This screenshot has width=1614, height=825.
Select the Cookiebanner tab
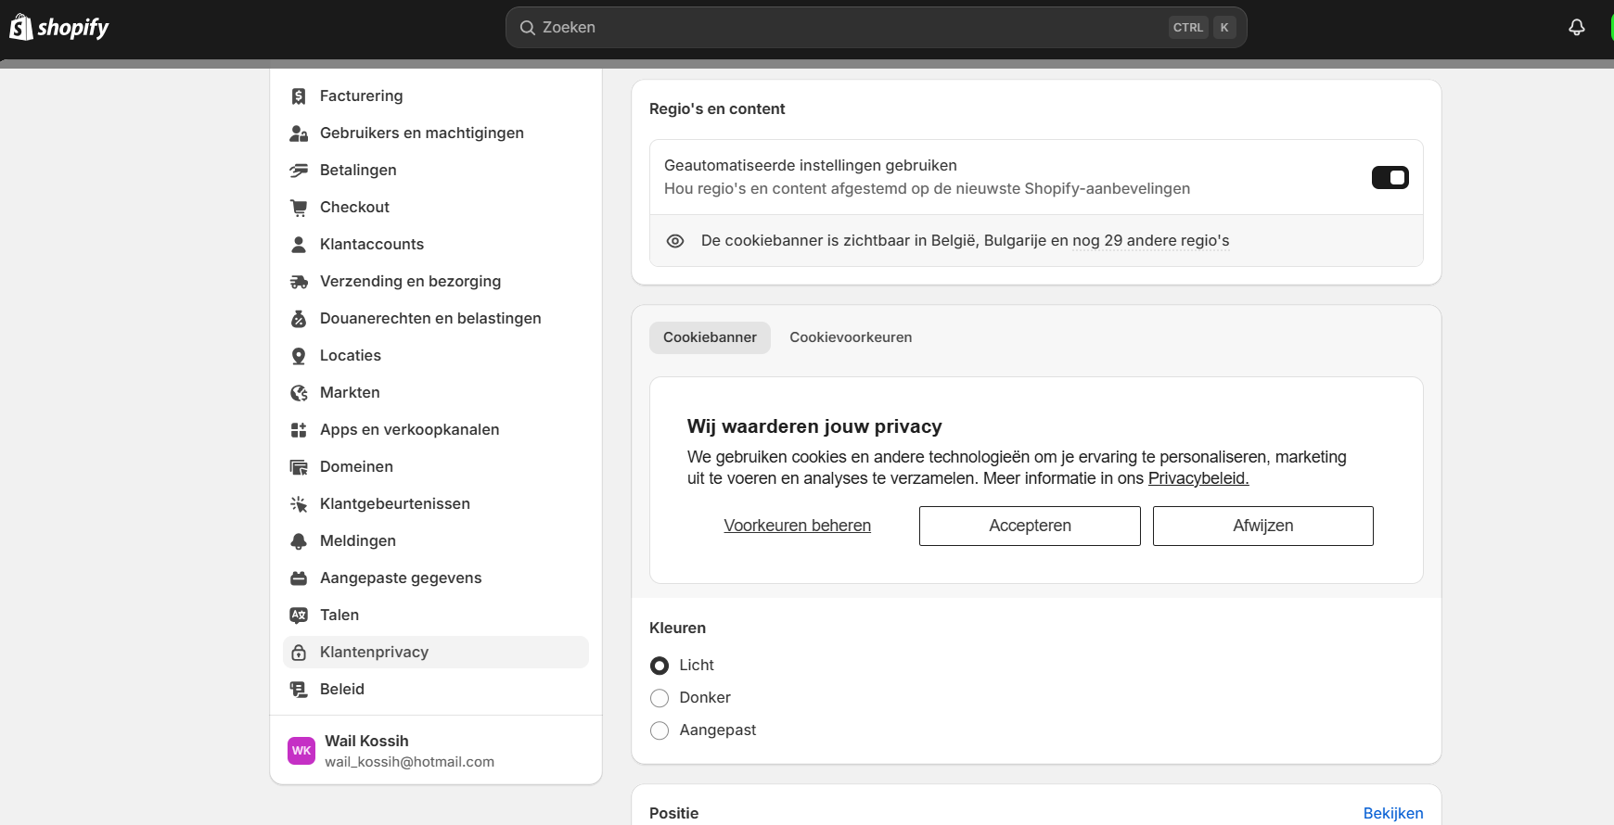(710, 337)
